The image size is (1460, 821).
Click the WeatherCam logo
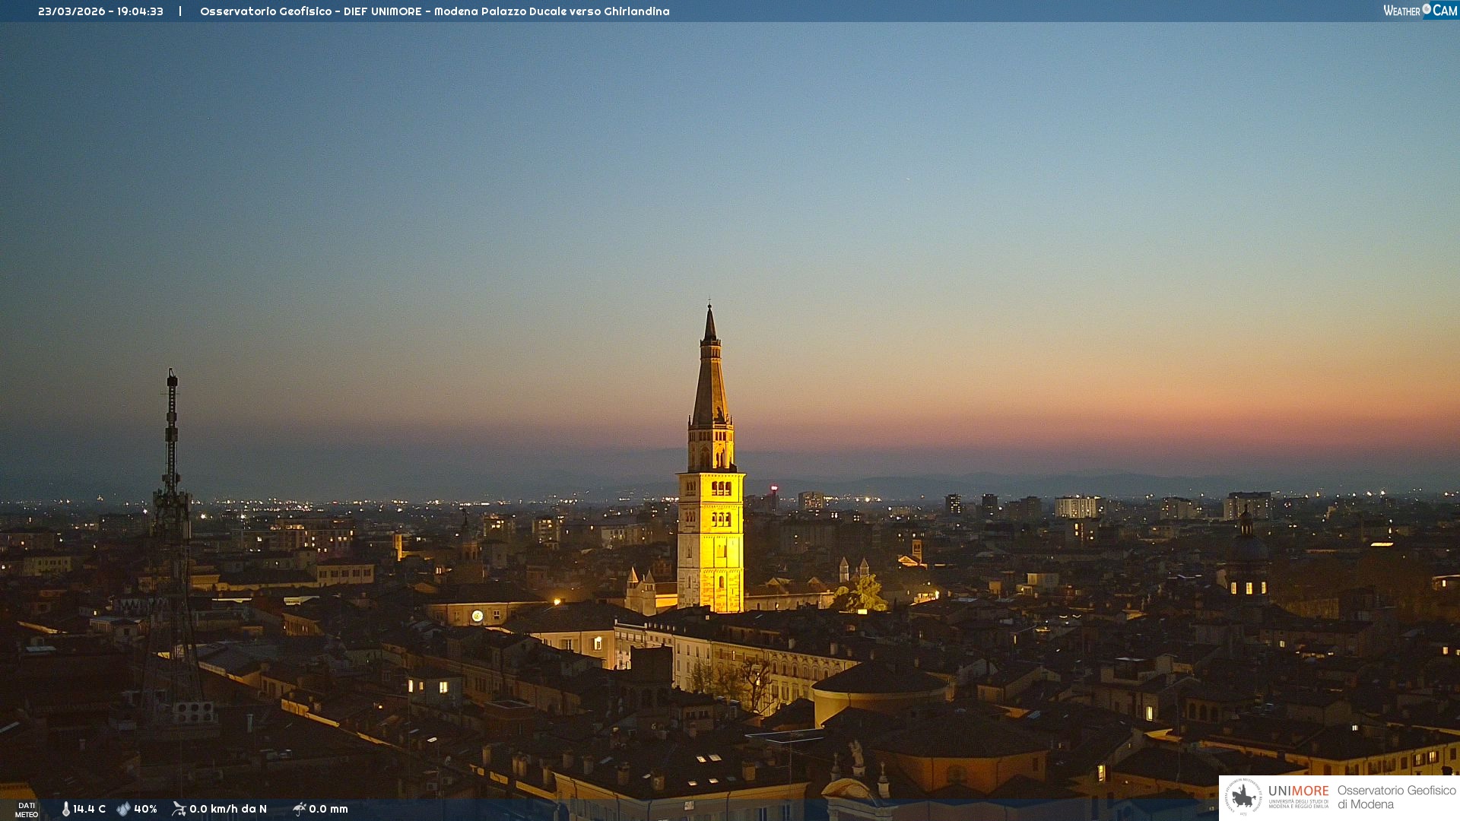(1419, 11)
